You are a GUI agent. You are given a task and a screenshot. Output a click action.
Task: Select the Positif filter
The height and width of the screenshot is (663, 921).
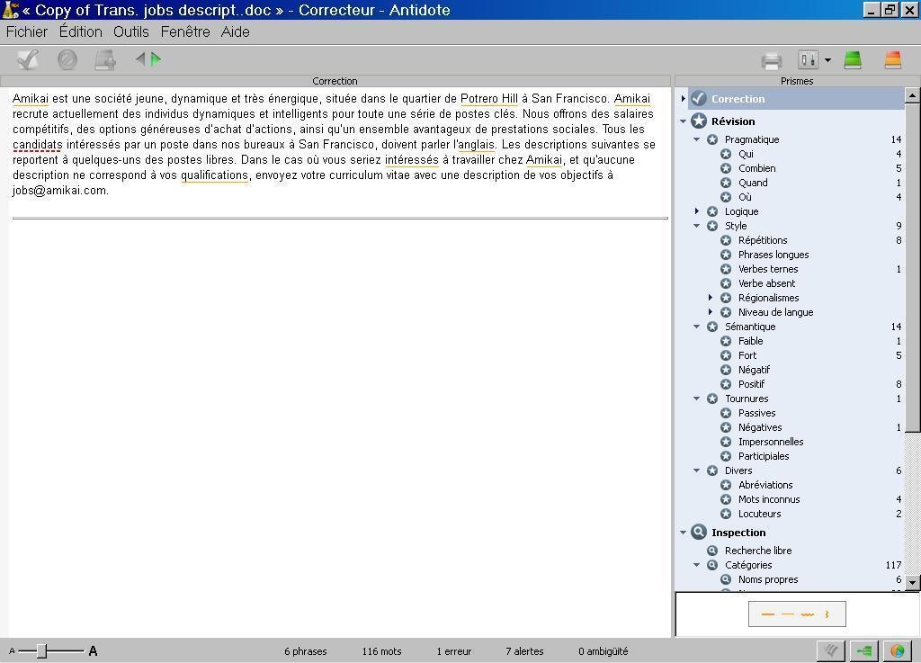(751, 384)
